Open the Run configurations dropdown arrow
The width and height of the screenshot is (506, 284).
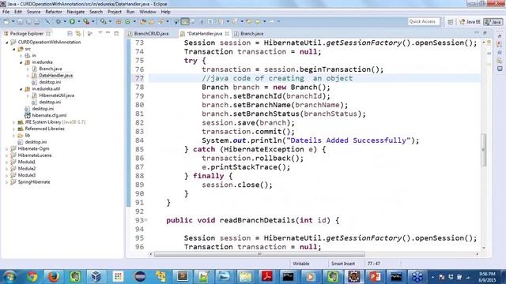click(x=79, y=21)
